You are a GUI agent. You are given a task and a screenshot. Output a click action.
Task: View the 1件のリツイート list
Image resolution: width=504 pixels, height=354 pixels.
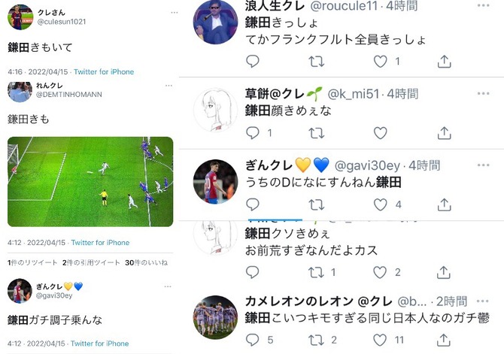pos(32,263)
